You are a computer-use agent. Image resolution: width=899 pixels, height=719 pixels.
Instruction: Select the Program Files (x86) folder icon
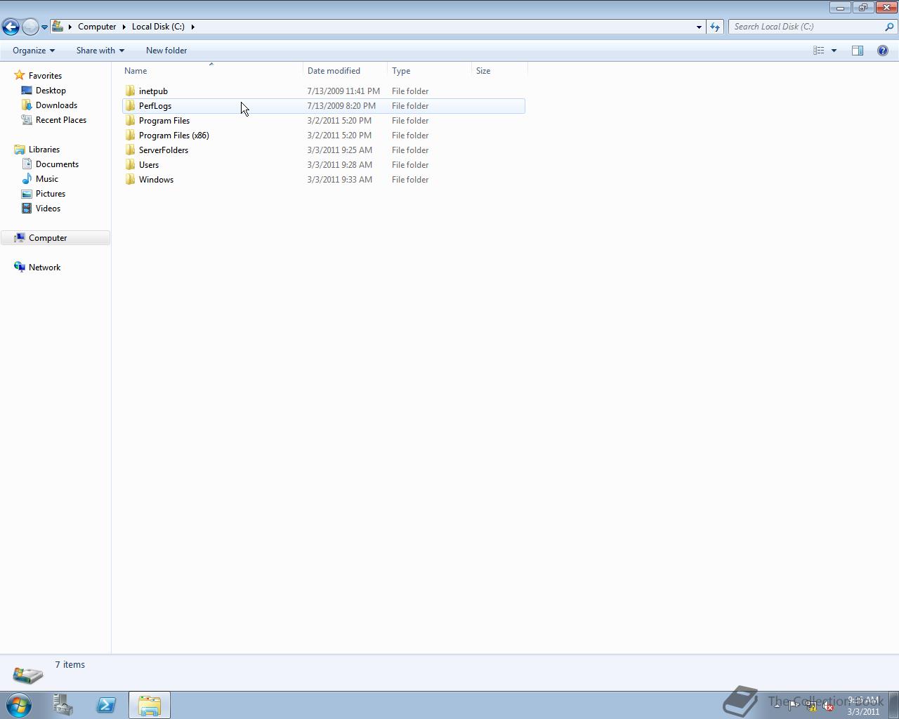click(130, 136)
